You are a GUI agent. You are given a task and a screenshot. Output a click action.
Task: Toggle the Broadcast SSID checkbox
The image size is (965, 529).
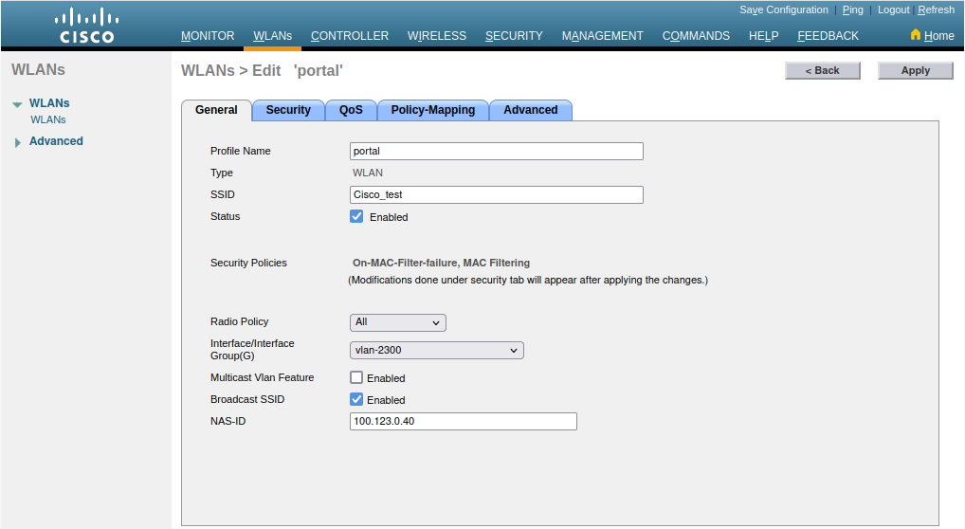[x=356, y=399]
